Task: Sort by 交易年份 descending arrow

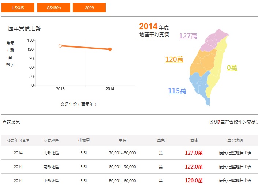Action: click(28, 140)
